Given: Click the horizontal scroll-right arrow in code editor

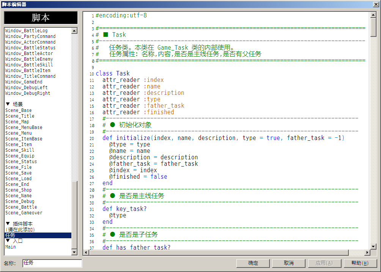Looking at the screenshot, I should (367, 253).
